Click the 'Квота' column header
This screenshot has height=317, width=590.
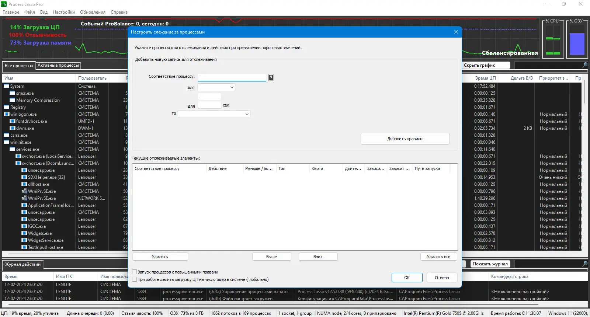pos(326,168)
